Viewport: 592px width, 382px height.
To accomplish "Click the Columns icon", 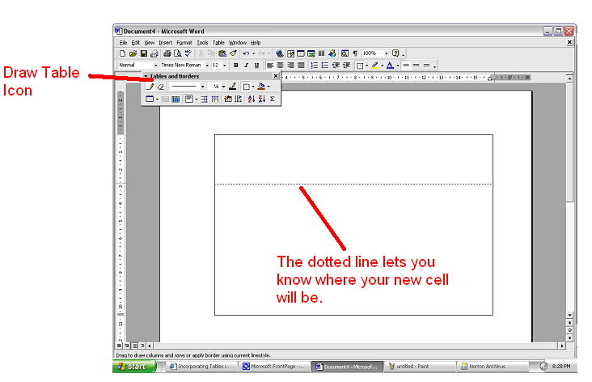I will pos(322,53).
